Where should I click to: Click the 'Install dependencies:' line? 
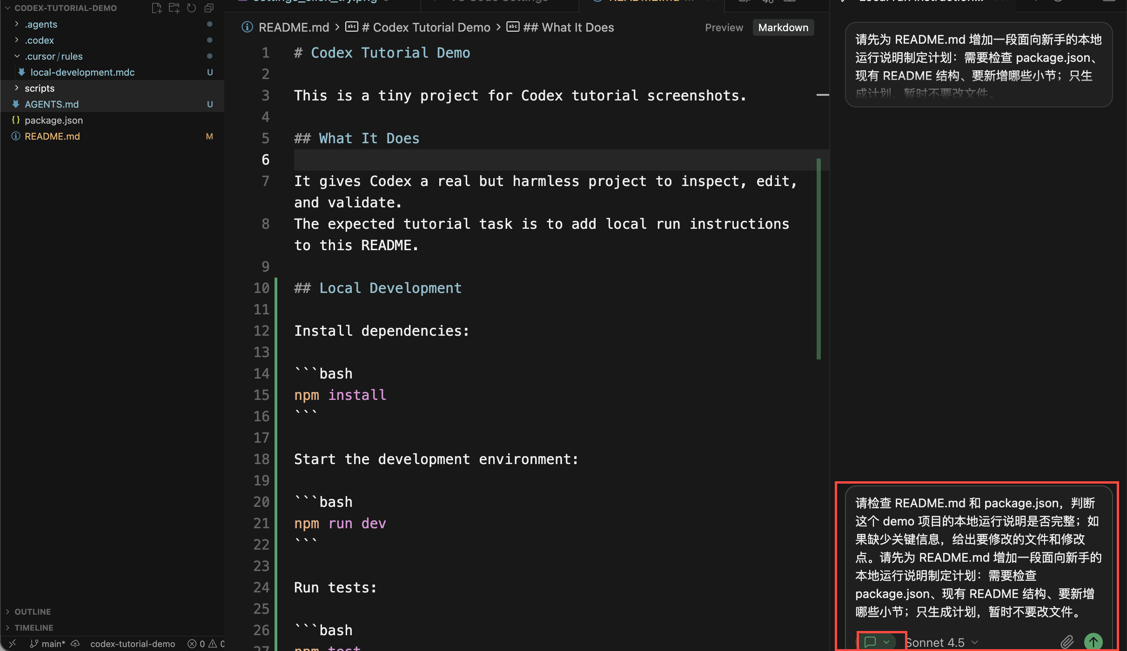[382, 331]
